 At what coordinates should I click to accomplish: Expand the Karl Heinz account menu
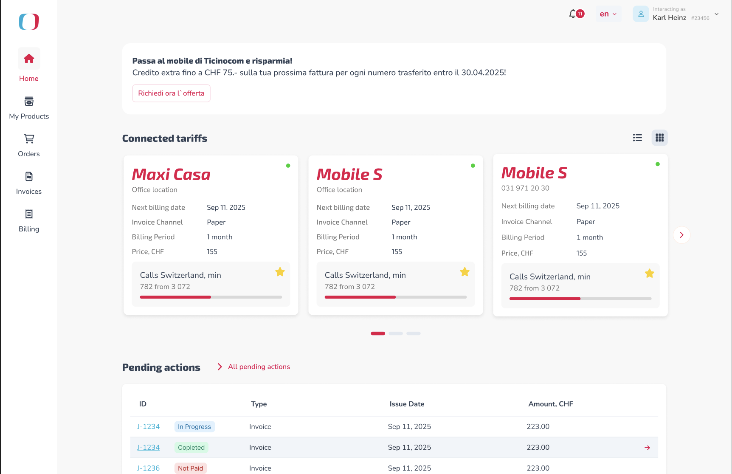coord(716,14)
